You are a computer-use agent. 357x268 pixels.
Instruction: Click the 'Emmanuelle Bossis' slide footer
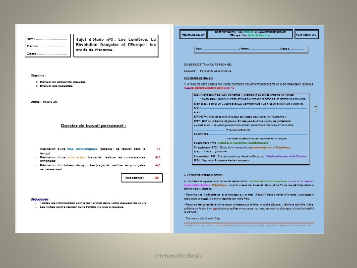[x=178, y=256]
